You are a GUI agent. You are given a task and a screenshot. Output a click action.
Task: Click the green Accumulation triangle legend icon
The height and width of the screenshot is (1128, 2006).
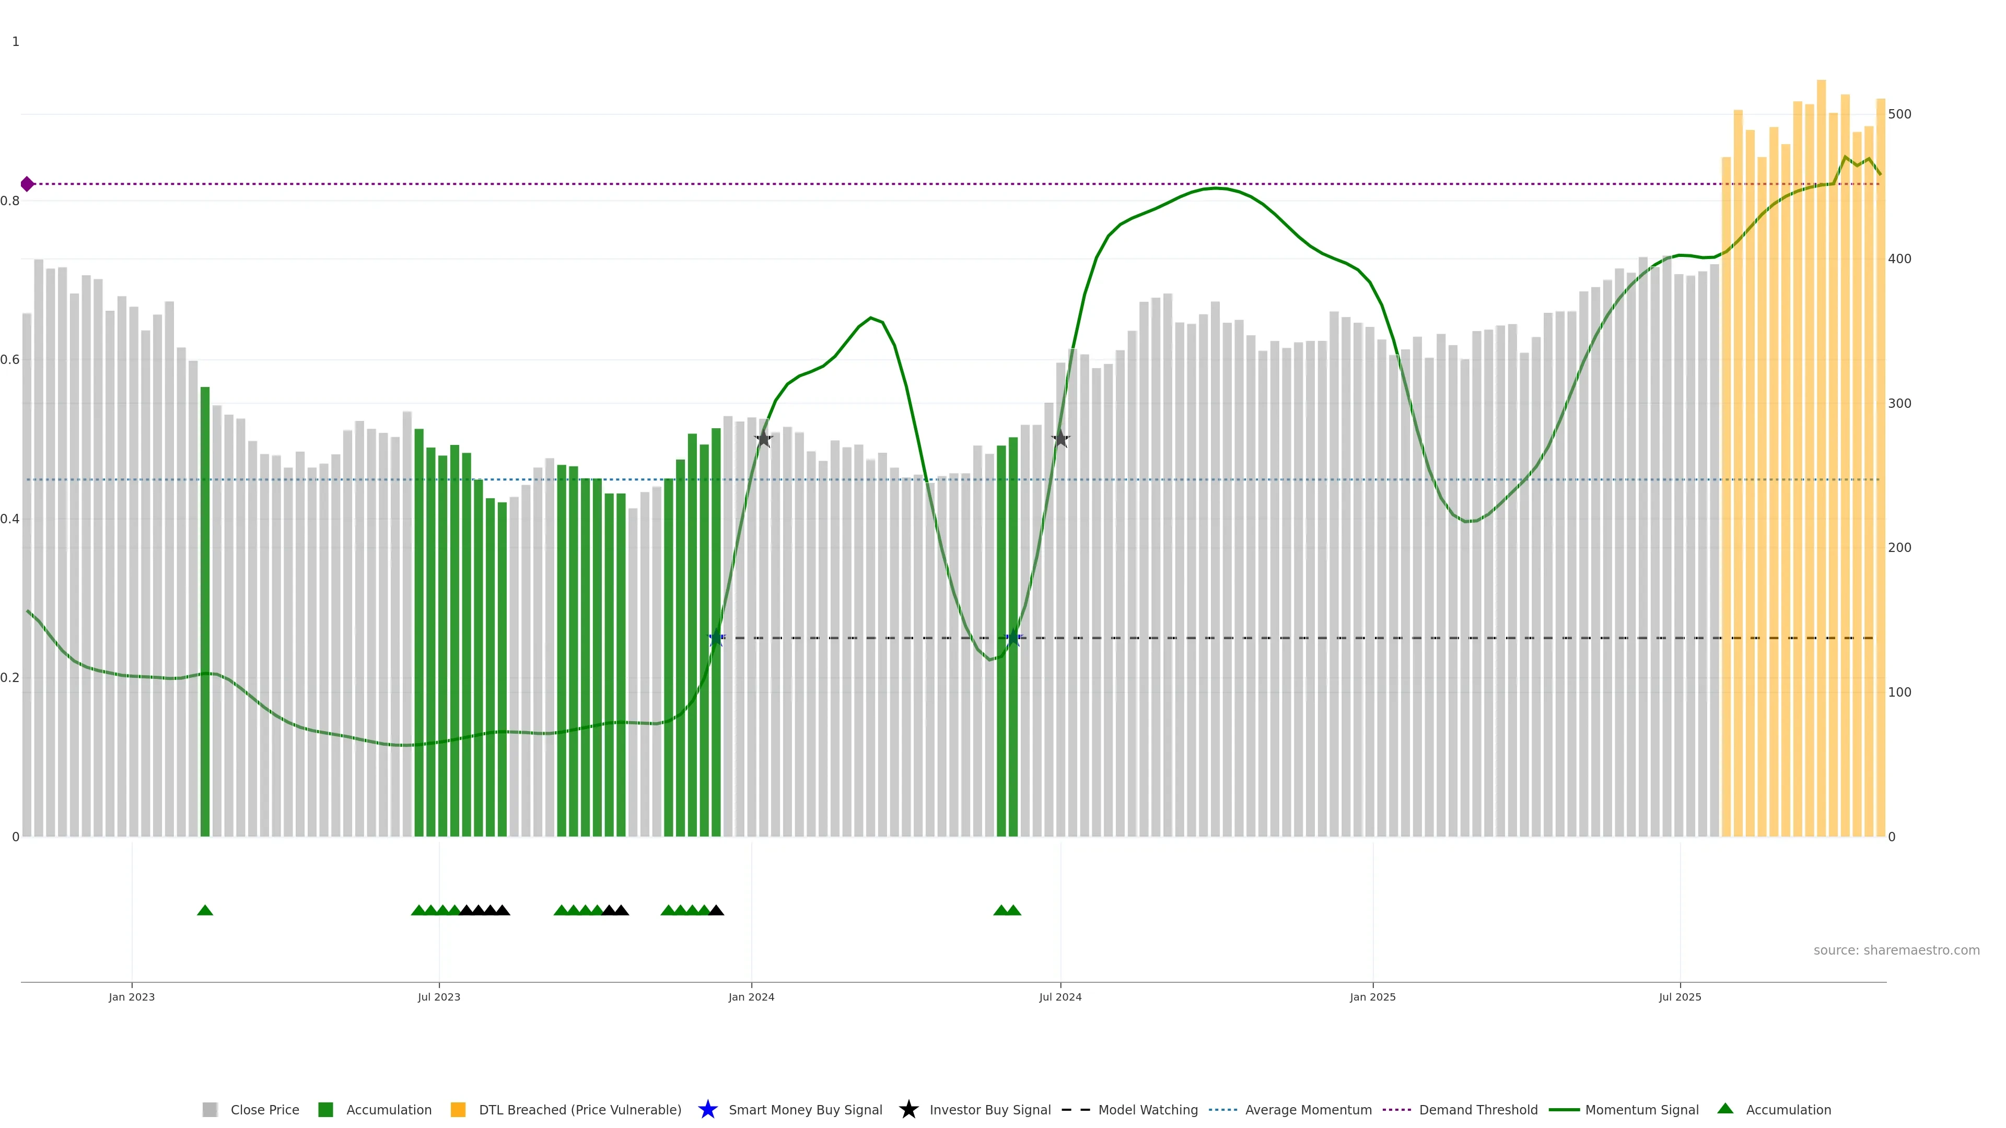click(1725, 1109)
